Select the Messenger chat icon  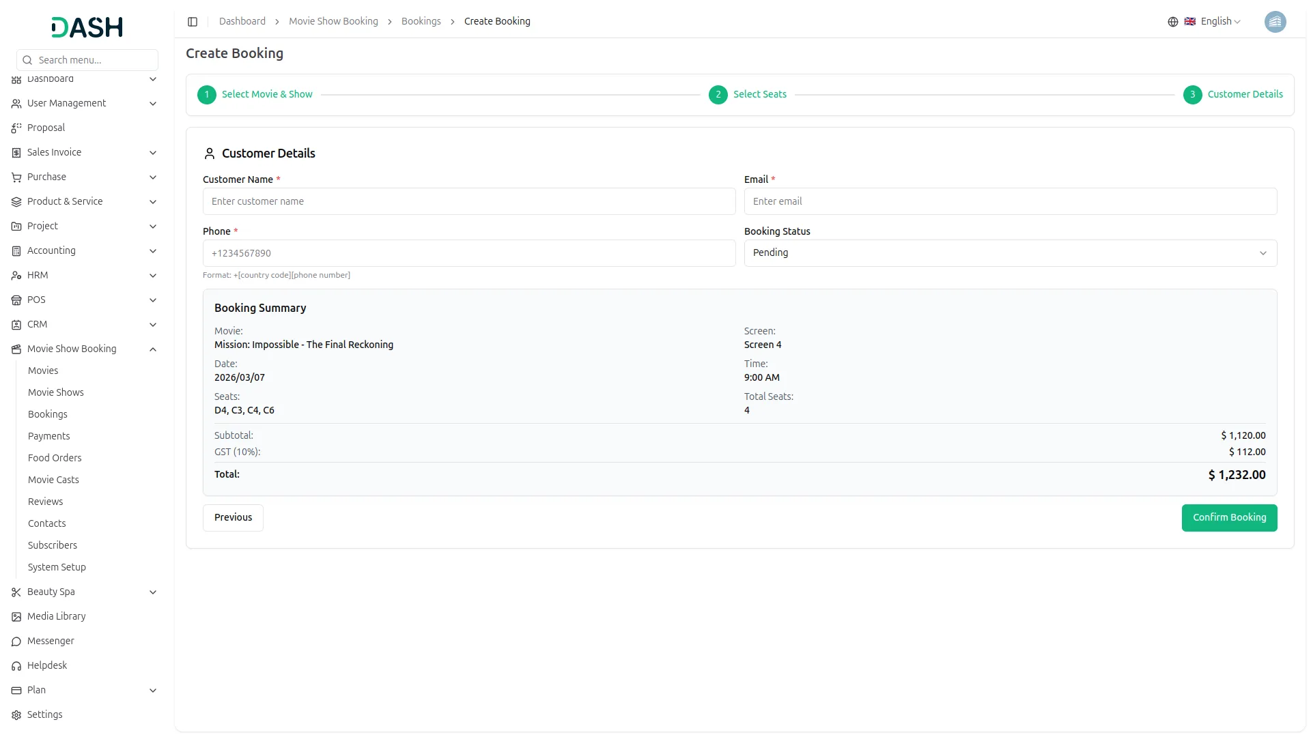click(16, 641)
